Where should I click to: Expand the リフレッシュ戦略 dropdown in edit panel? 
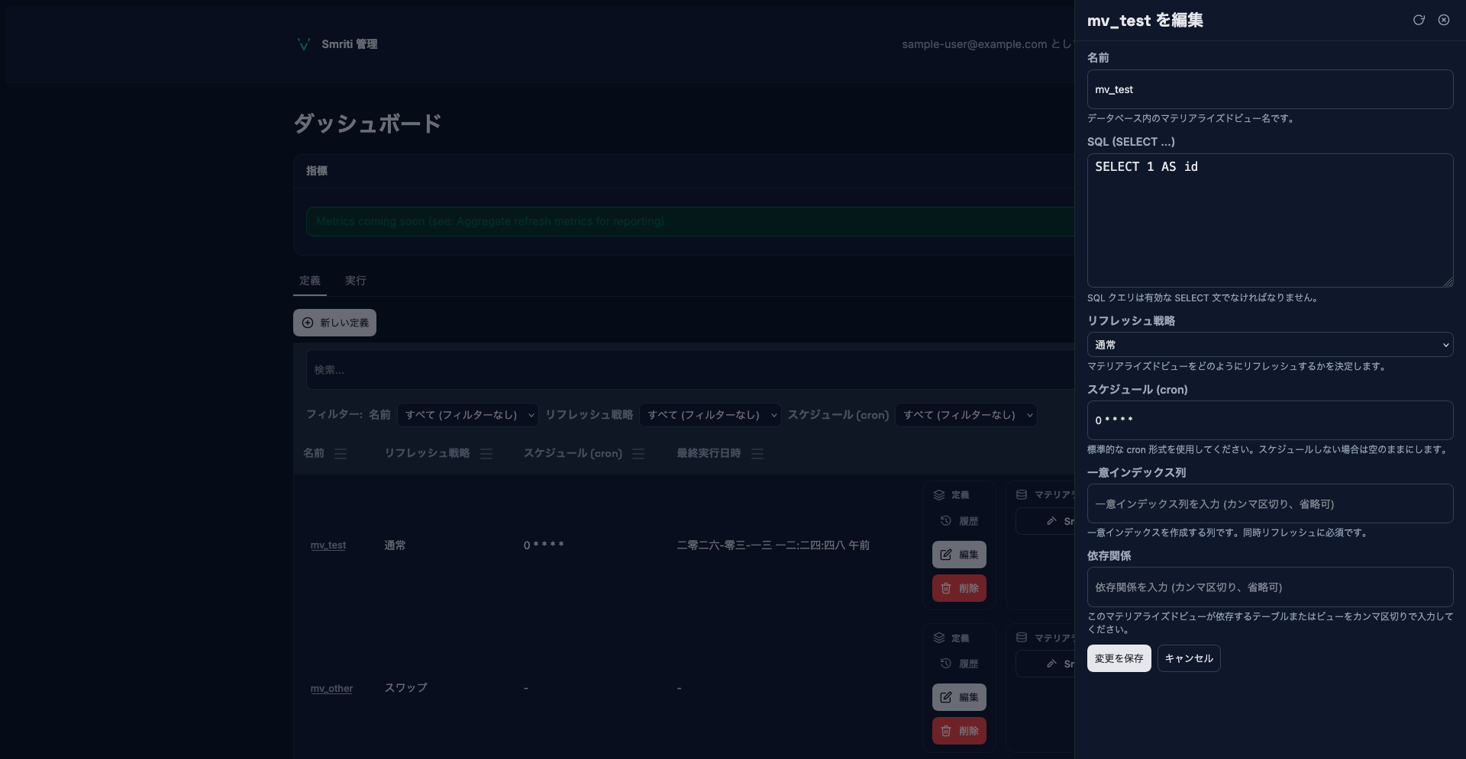pos(1270,345)
